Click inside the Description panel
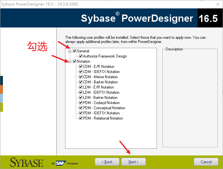Image resolution: width=223 pixels, height=169 pixels. 190,99
